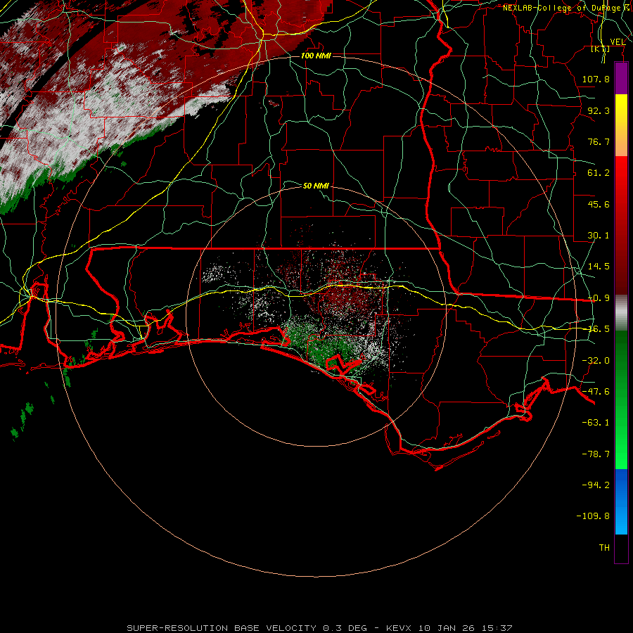Click the 61.2 velocity scale value

[599, 173]
